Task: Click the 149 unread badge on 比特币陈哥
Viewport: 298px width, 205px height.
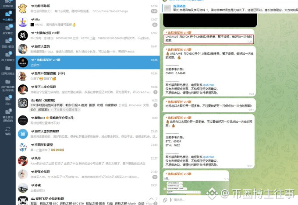Action: tap(154, 11)
